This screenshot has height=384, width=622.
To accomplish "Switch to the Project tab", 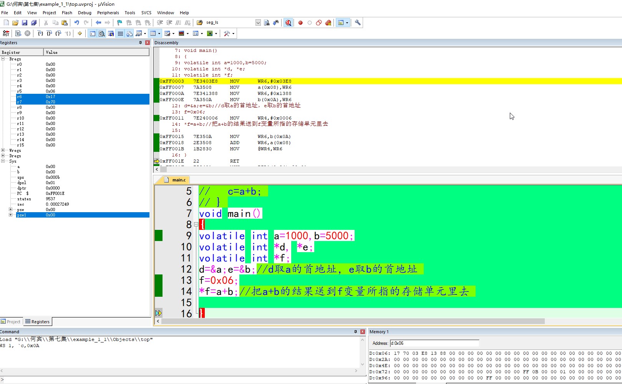I will 11,322.
